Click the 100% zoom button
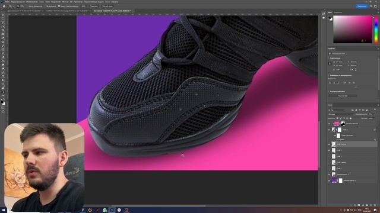This screenshot has height=213, width=380. click(84, 6)
